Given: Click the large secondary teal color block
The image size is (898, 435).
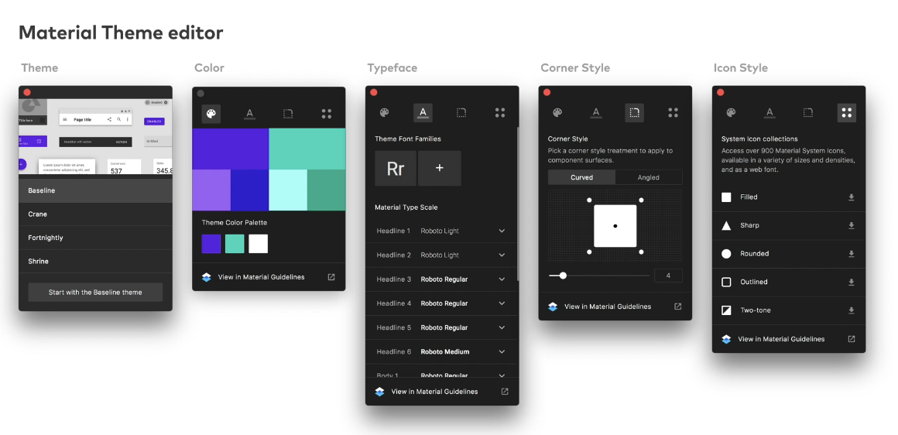Looking at the screenshot, I should coord(307,149).
